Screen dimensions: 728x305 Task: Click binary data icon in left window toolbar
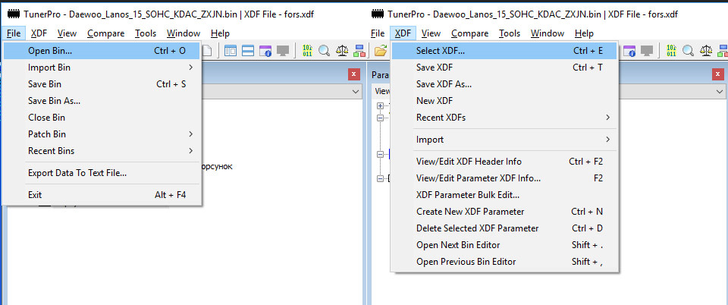pos(307,50)
